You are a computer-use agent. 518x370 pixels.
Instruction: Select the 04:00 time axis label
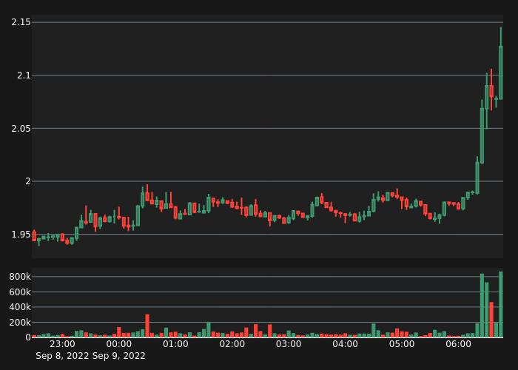pyautogui.click(x=346, y=344)
